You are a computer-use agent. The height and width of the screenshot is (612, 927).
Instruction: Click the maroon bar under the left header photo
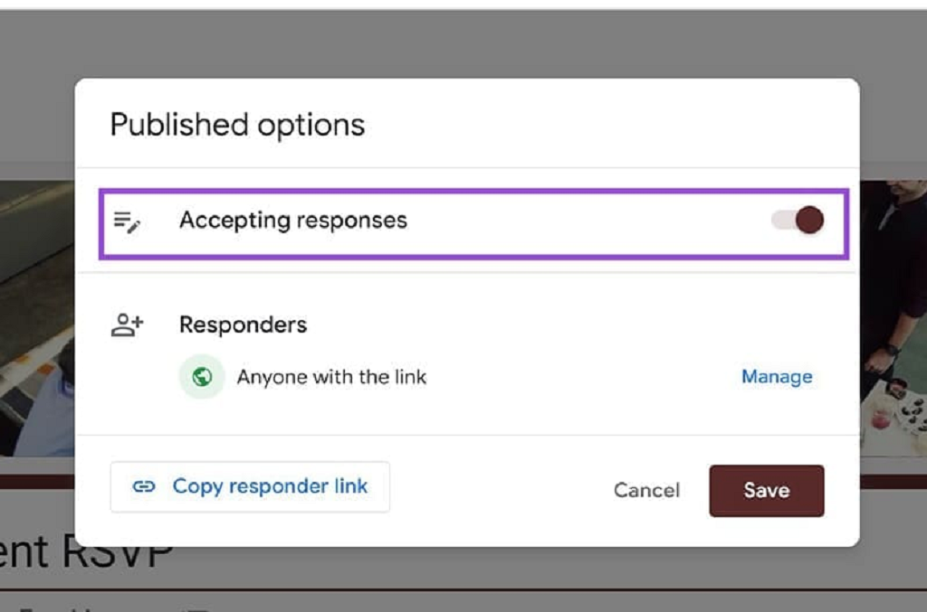(36, 481)
